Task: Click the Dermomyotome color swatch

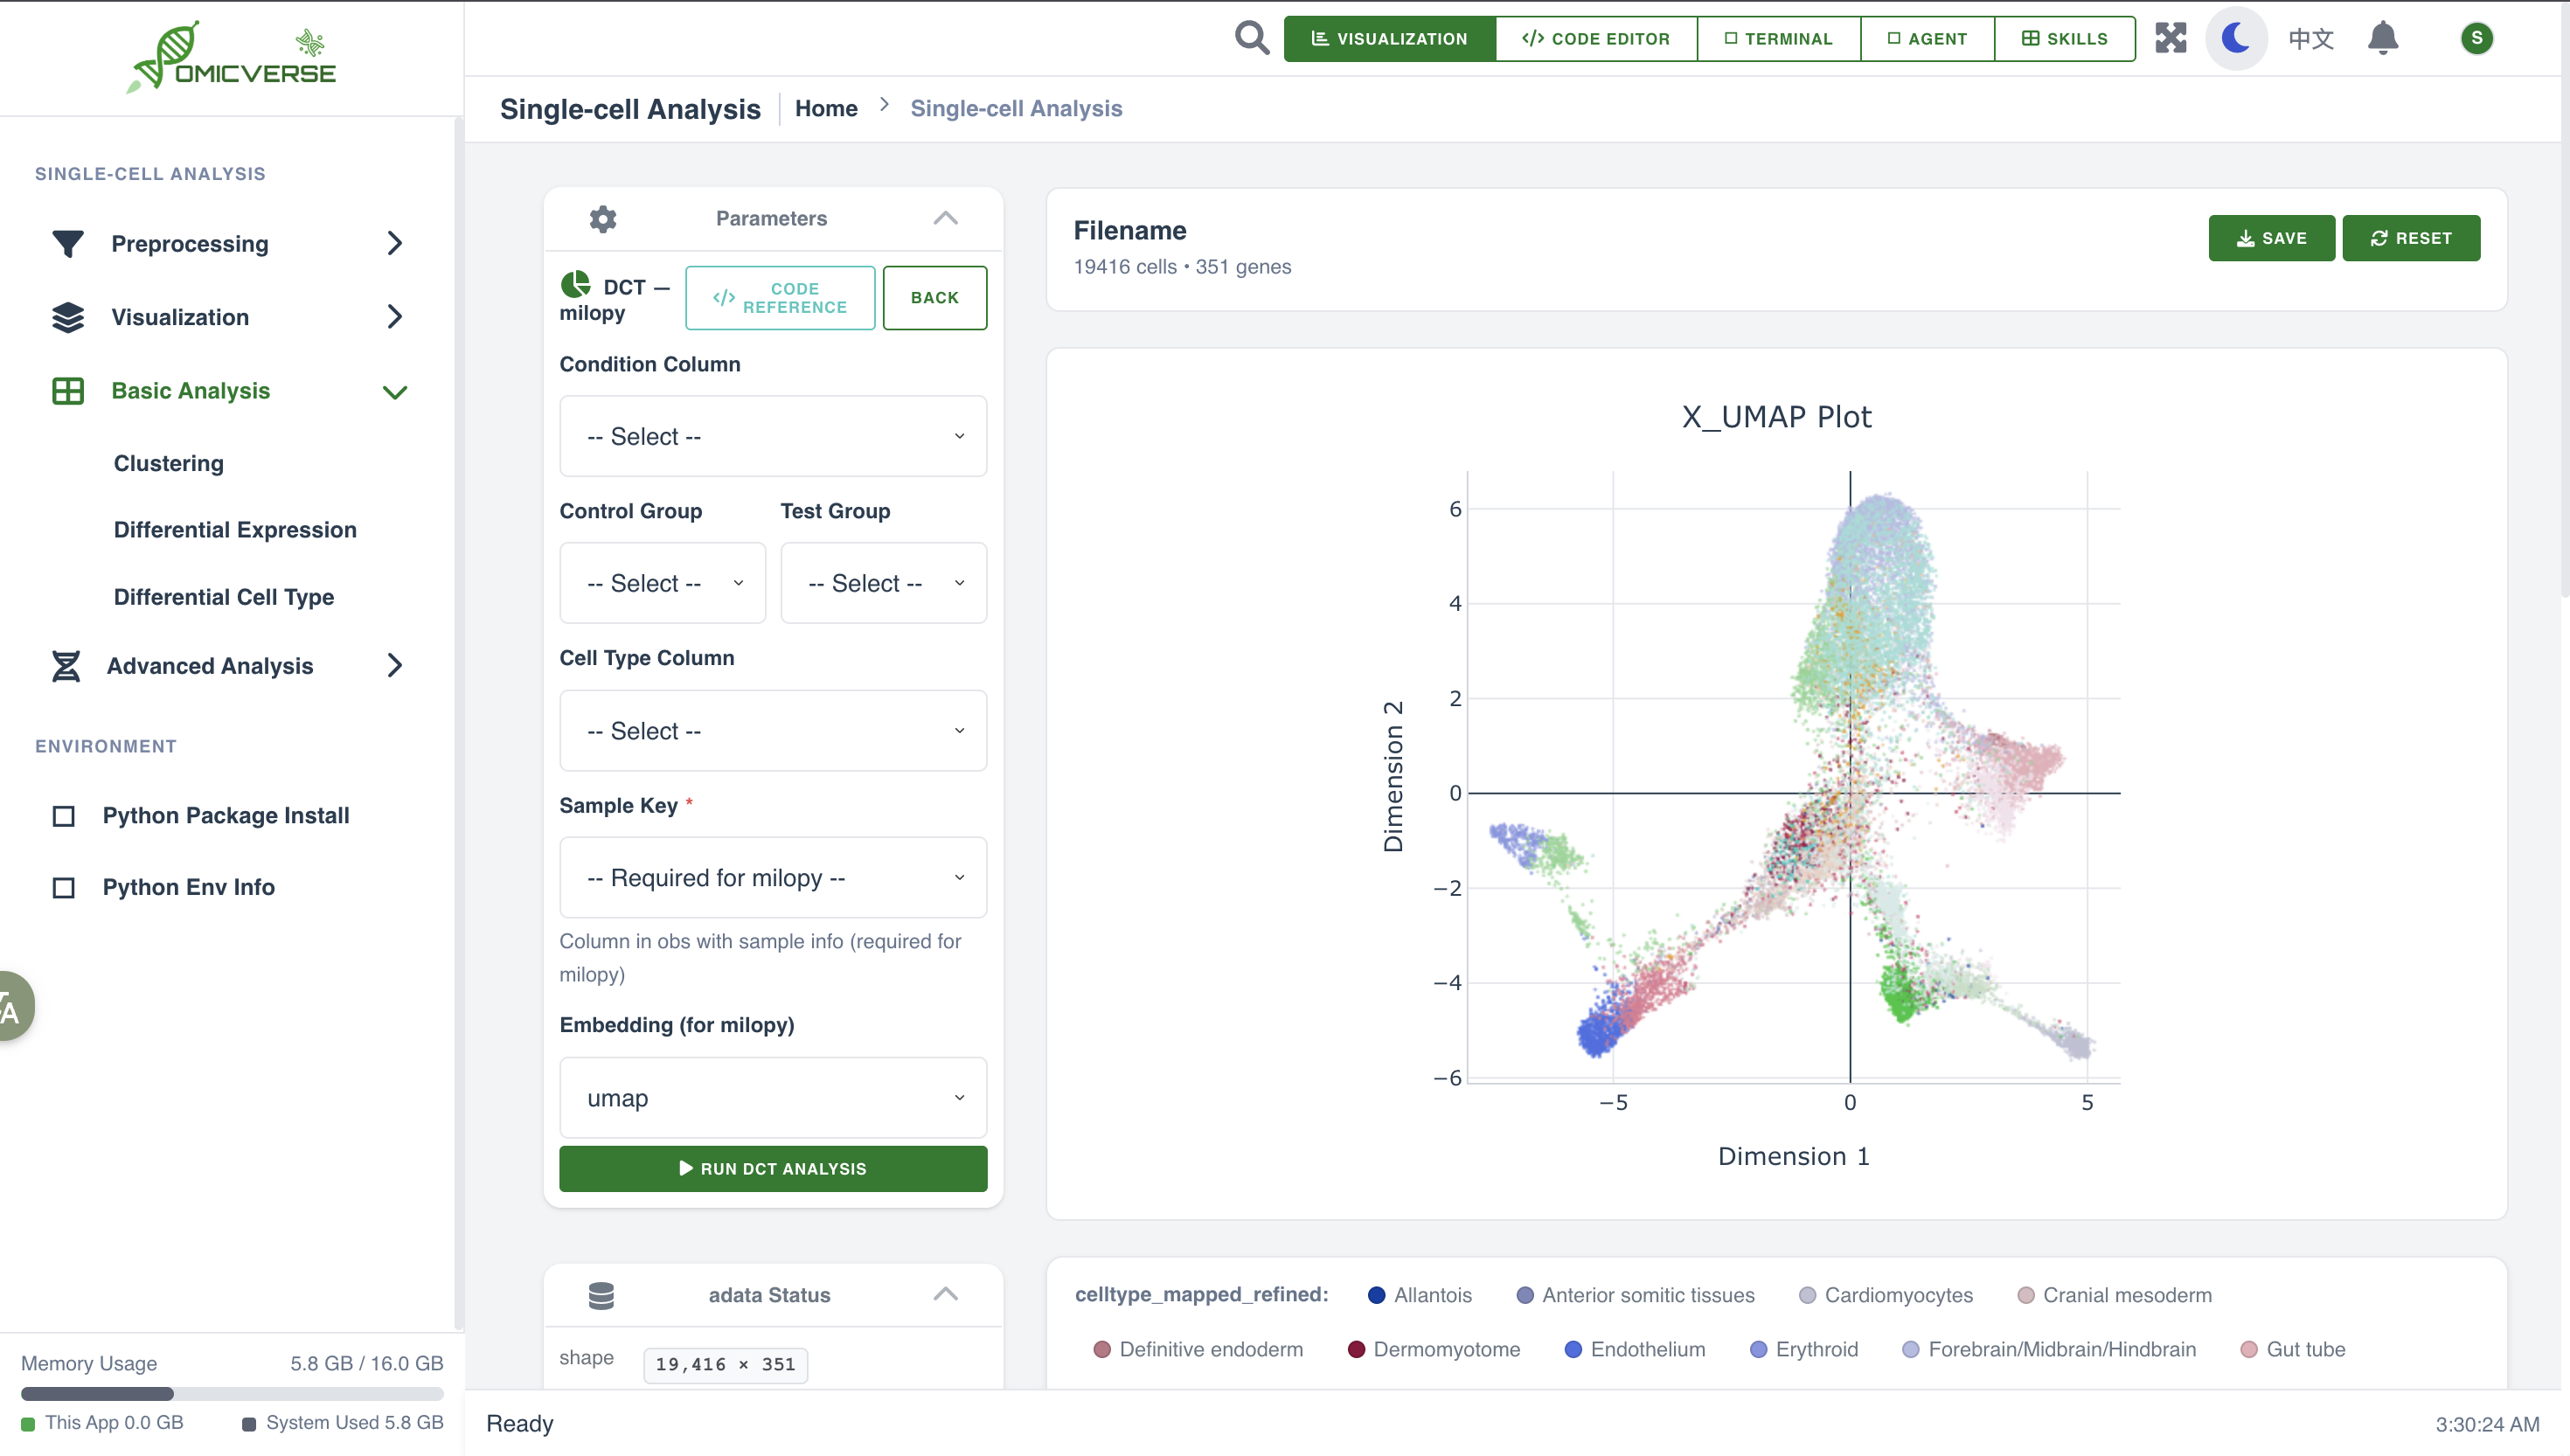Action: [x=1356, y=1349]
